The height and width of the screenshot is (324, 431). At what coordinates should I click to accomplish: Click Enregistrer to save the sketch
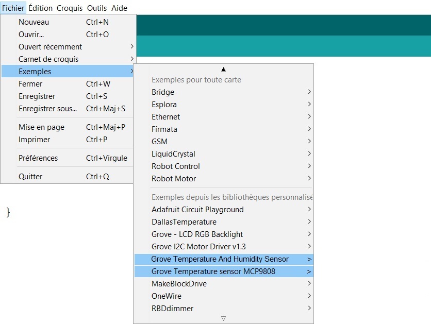(x=68, y=96)
